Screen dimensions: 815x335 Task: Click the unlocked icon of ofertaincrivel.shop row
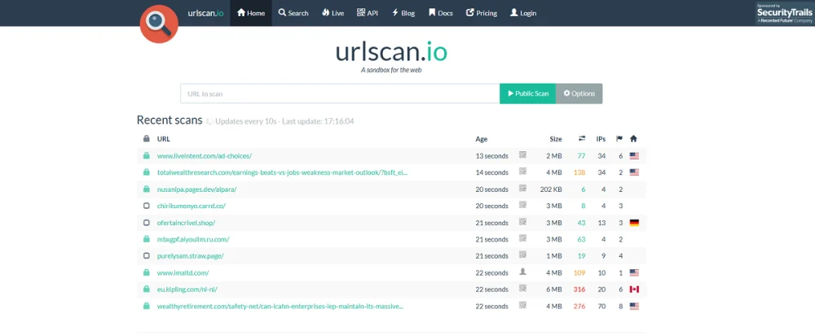point(147,223)
